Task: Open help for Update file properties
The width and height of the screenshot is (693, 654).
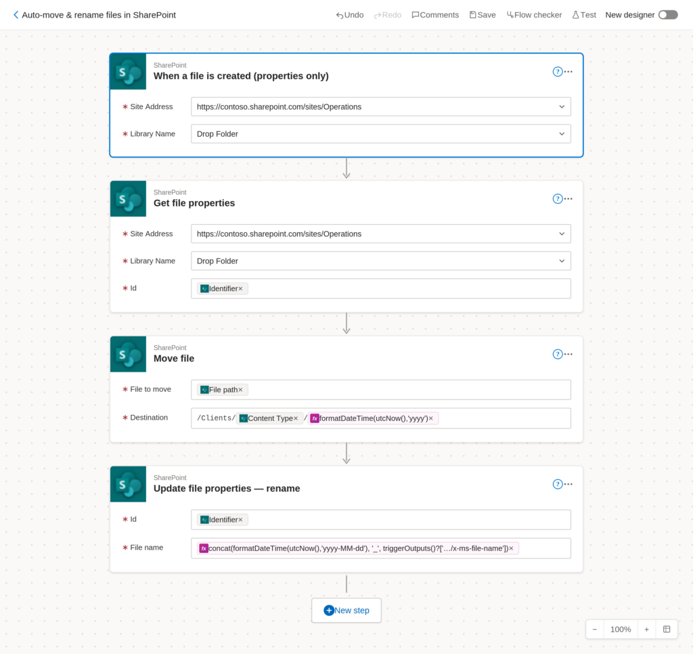Action: click(x=558, y=484)
